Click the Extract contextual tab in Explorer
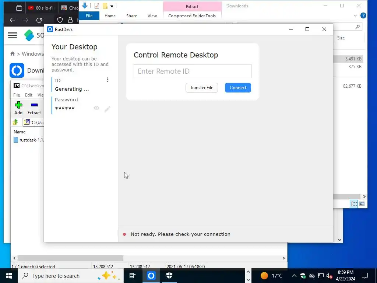The height and width of the screenshot is (283, 377). [192, 7]
